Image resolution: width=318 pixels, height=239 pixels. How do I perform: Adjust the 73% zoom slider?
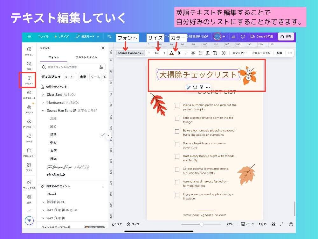(201, 224)
